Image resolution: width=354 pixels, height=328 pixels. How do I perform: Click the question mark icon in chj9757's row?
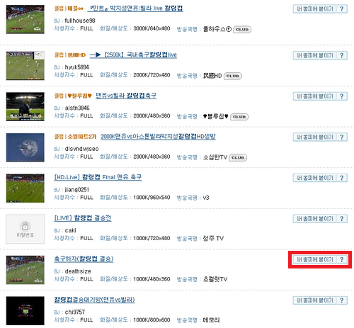pos(342,300)
